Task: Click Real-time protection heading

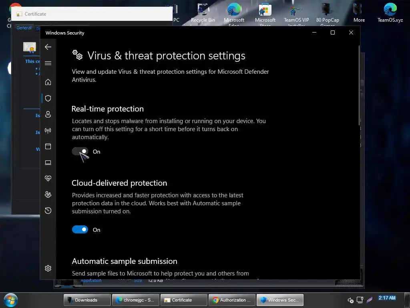Action: [107, 109]
